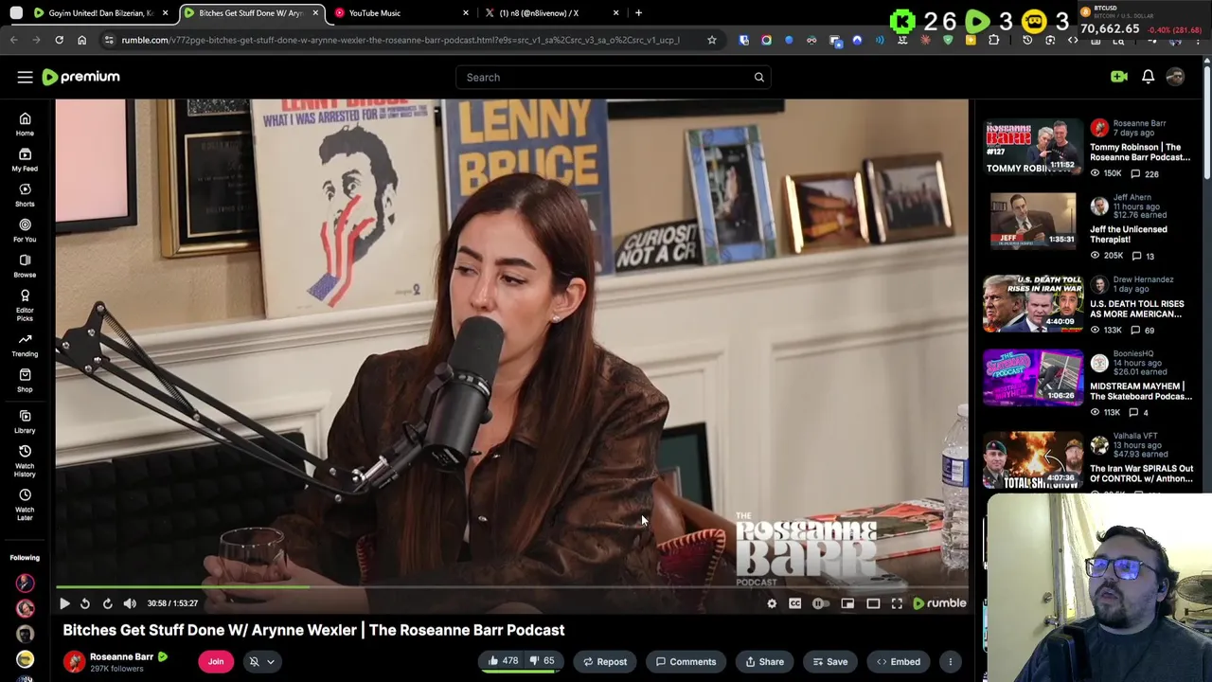Click the search magnifier icon
This screenshot has height=682, width=1212.
(x=758, y=77)
